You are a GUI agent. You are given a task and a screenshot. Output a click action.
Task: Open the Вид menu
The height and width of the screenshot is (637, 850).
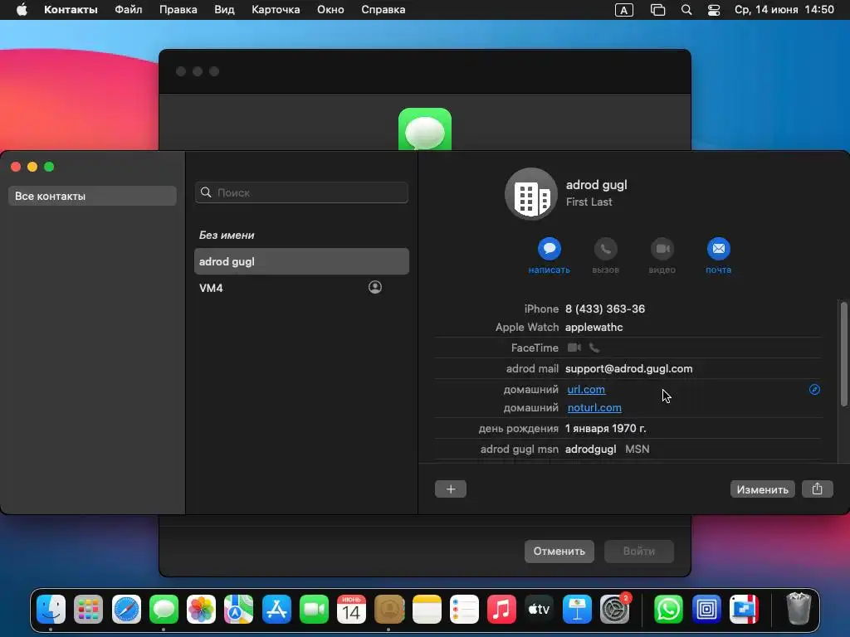[224, 10]
